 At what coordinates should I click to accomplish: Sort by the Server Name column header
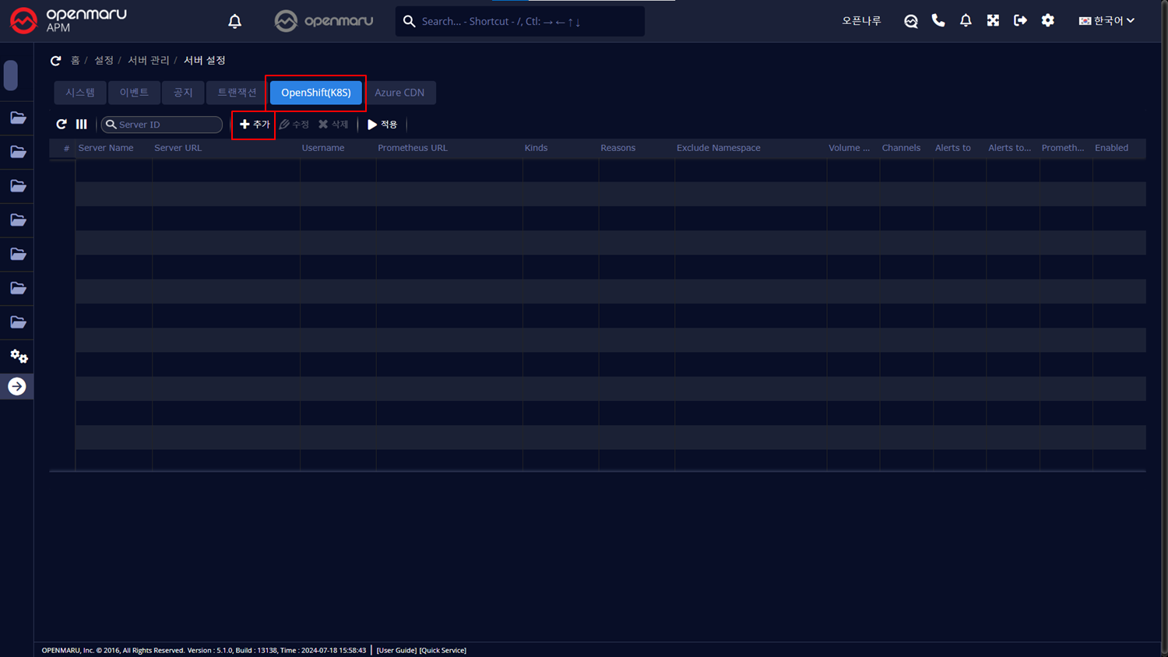106,148
